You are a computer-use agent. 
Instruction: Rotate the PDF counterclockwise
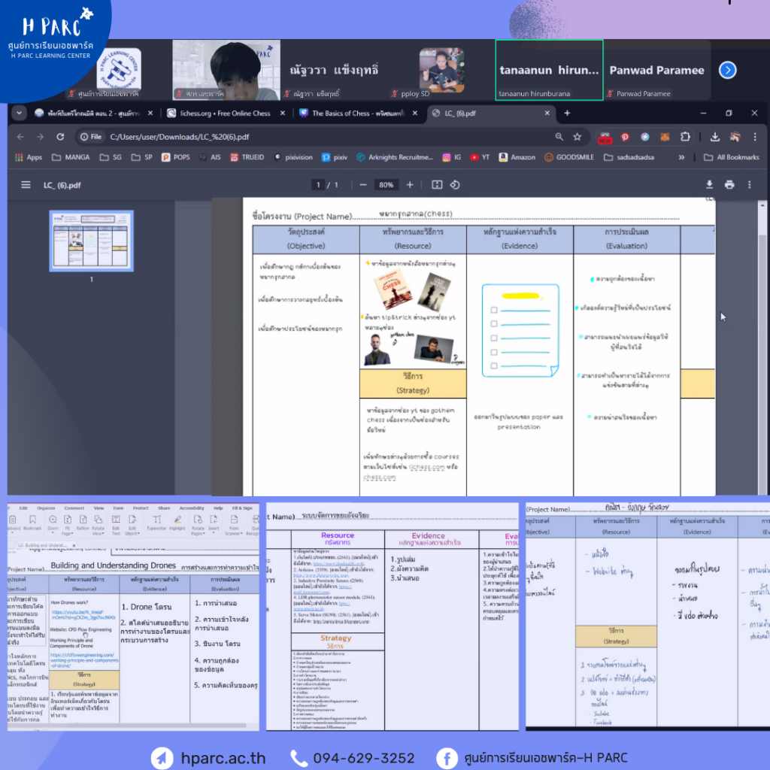pos(455,185)
